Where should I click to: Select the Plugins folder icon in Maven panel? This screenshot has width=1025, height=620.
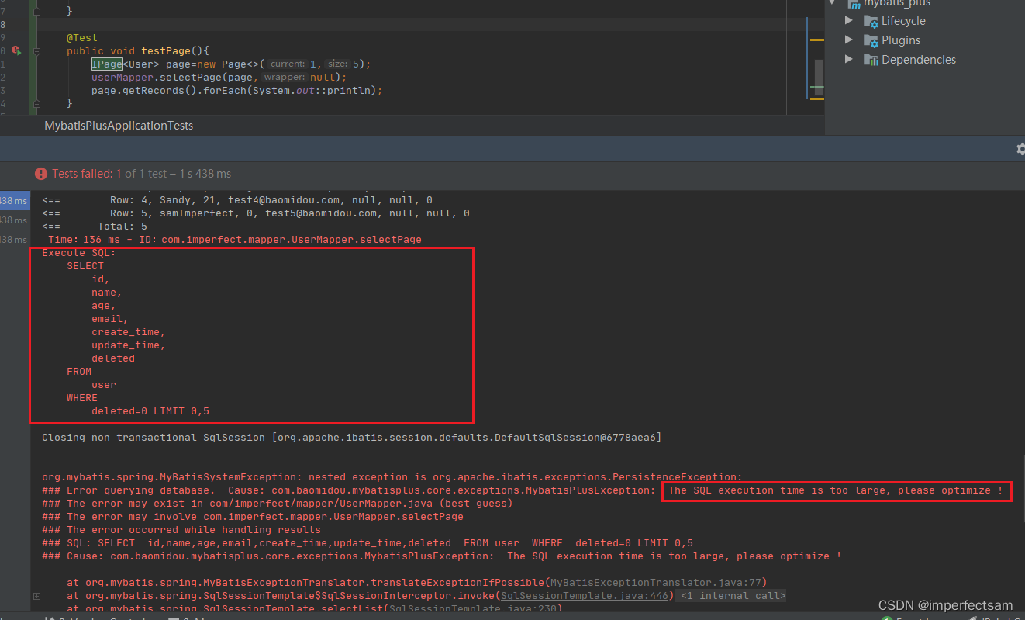[871, 40]
